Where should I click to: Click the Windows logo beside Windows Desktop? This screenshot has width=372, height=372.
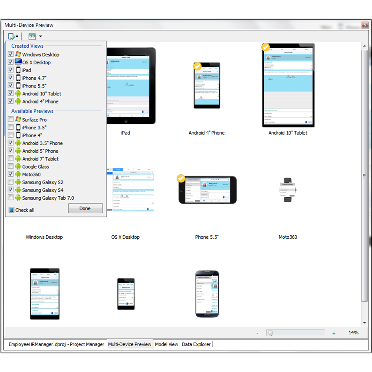pyautogui.click(x=18, y=54)
